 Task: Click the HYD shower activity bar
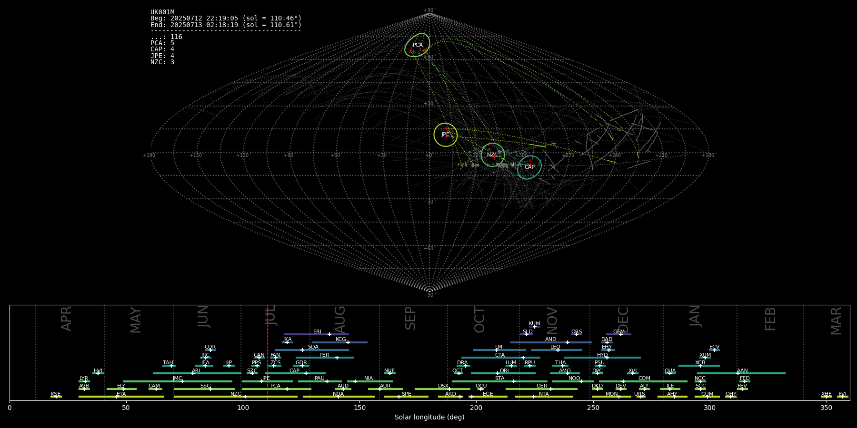tap(602, 358)
